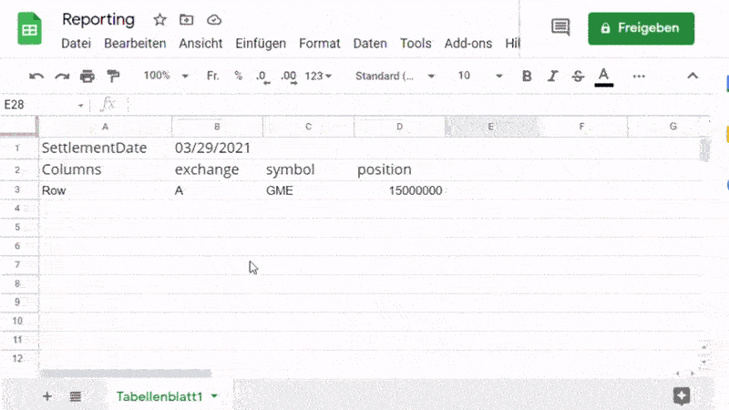
Task: Undo the last action
Action: pos(36,76)
